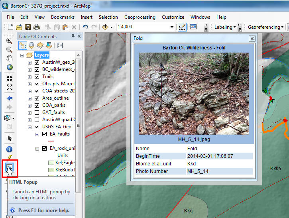Uncheck the Area_outline layer
Image resolution: width=289 pixels, height=218 pixels.
pos(37,98)
